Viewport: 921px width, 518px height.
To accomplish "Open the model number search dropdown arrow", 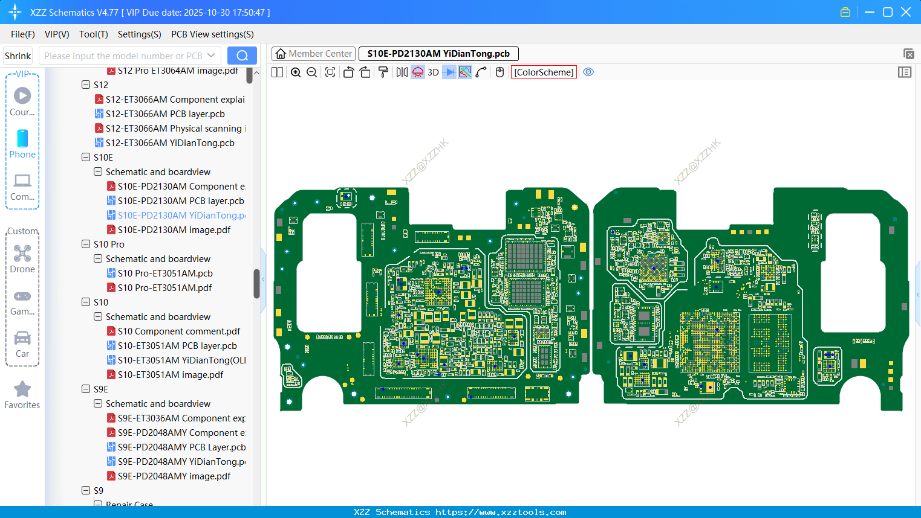I will pos(211,56).
